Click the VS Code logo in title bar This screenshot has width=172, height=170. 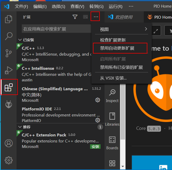tap(7, 7)
